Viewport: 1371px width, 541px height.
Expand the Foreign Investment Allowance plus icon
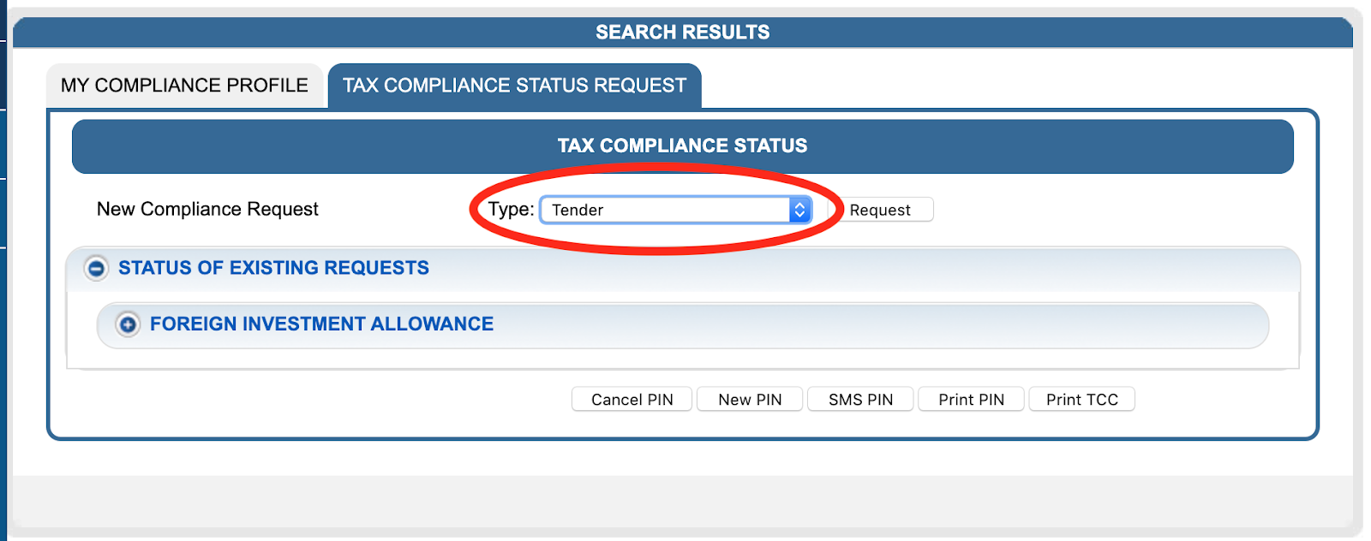[x=128, y=324]
